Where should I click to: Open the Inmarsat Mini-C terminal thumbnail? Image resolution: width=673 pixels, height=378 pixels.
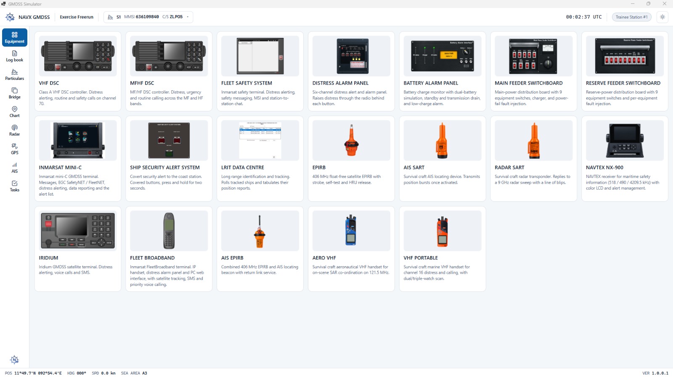(x=78, y=140)
